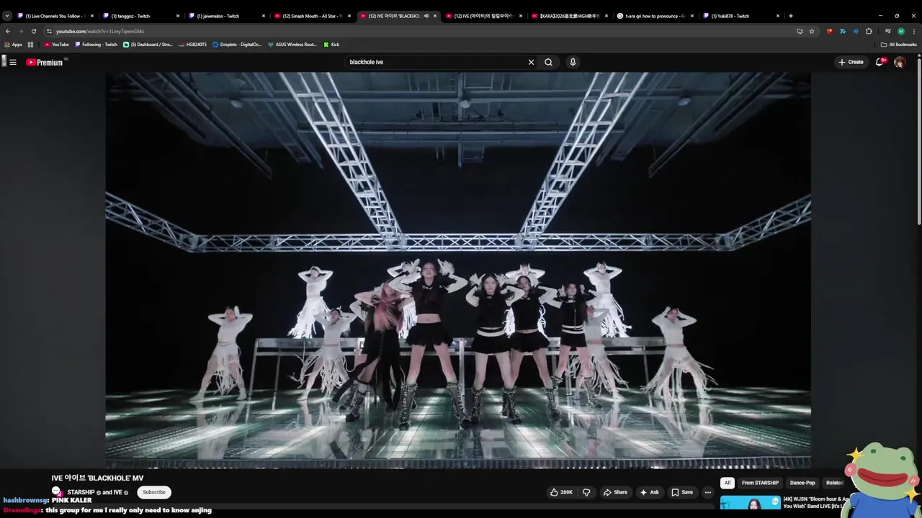
Task: Open the YouTube guide hamburger menu
Action: [x=13, y=62]
